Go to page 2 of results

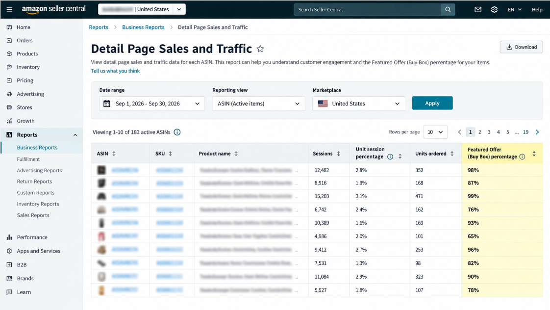pos(479,132)
